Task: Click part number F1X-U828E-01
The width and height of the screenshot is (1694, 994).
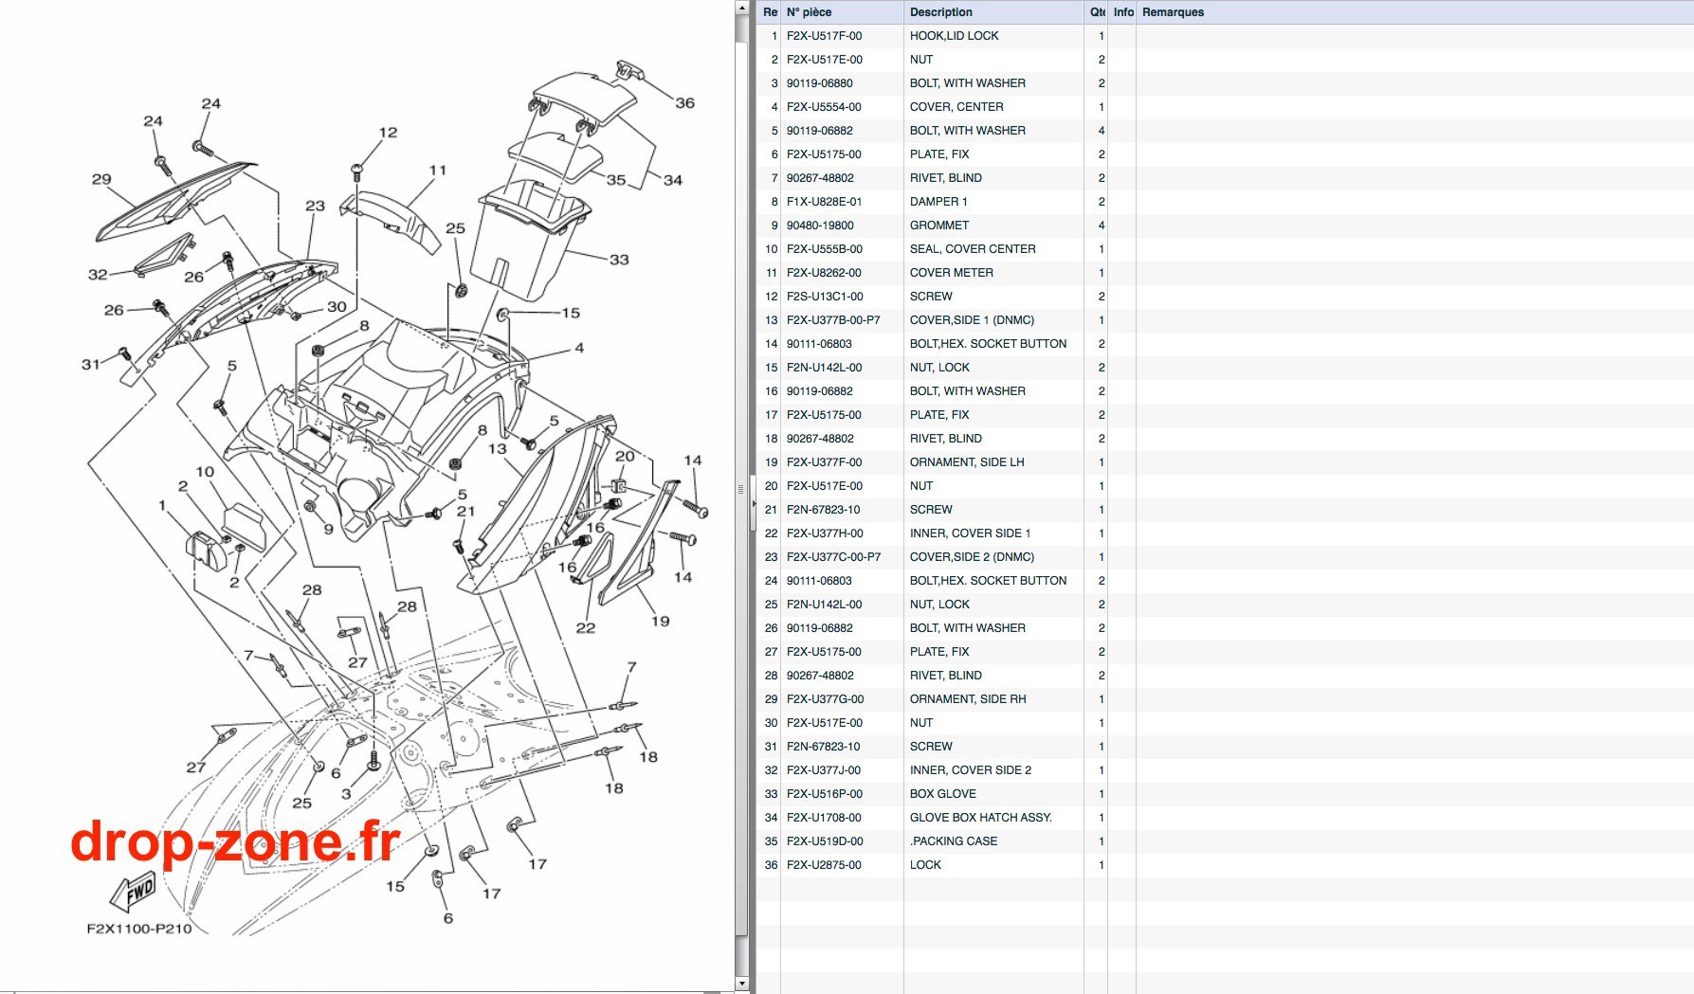Action: (x=824, y=202)
